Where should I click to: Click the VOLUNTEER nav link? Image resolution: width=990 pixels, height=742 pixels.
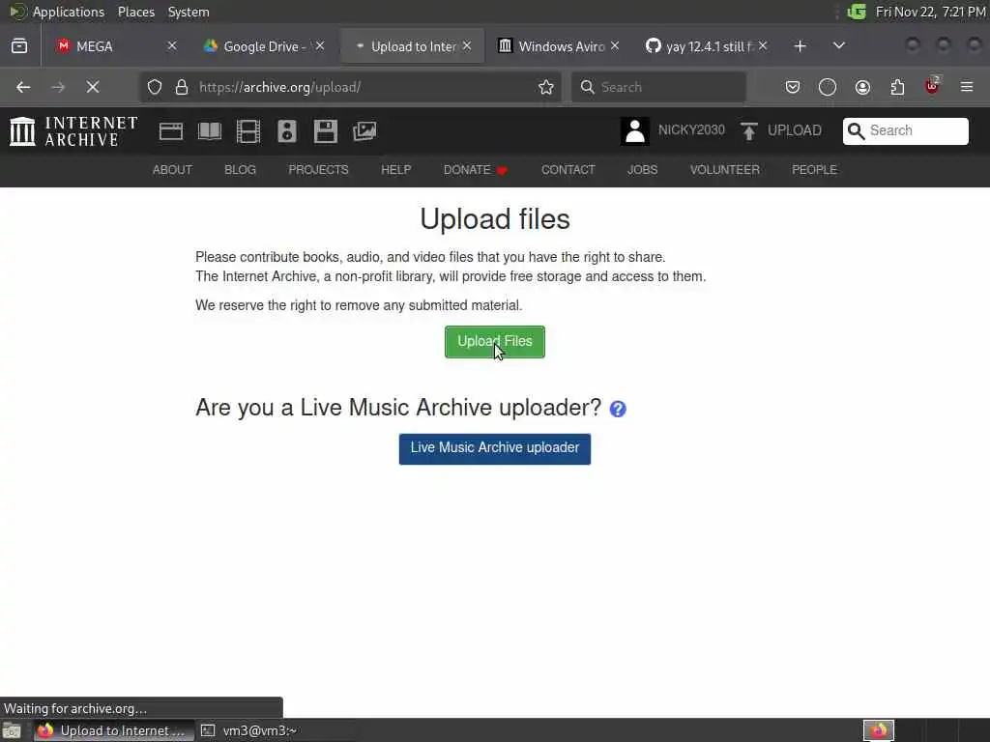click(x=724, y=170)
